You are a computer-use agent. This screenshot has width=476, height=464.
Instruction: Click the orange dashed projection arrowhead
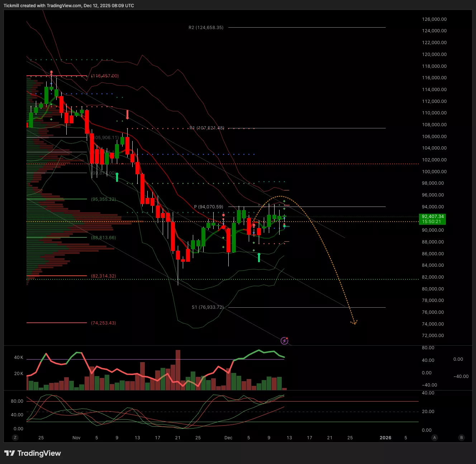tap(354, 322)
